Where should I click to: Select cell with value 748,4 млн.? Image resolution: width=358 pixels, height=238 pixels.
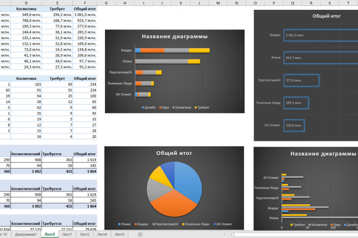click(x=26, y=20)
